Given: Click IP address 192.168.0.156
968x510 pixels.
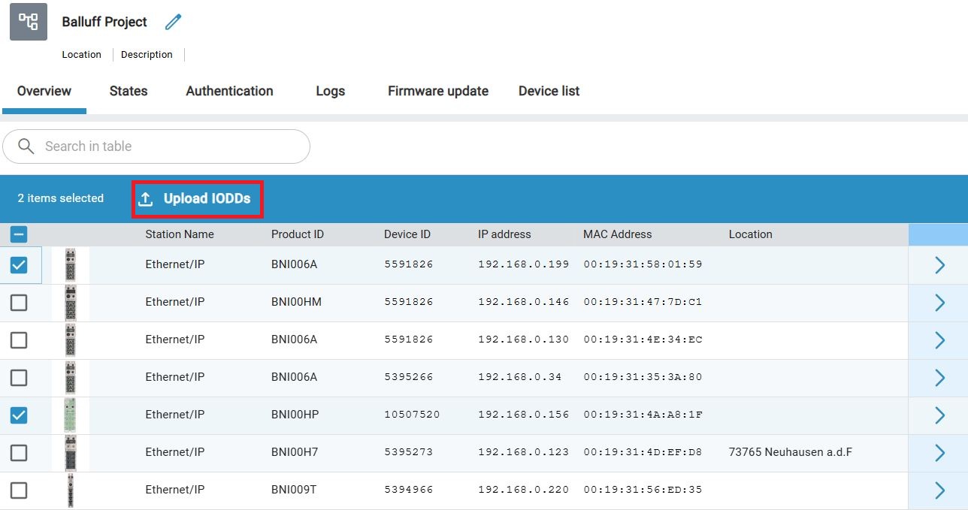Looking at the screenshot, I should pyautogui.click(x=524, y=415).
